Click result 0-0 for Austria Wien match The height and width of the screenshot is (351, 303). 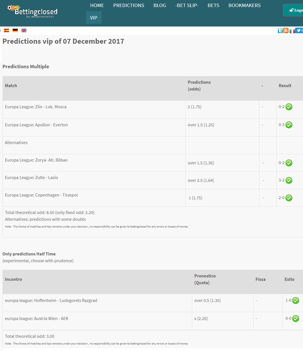point(288,318)
